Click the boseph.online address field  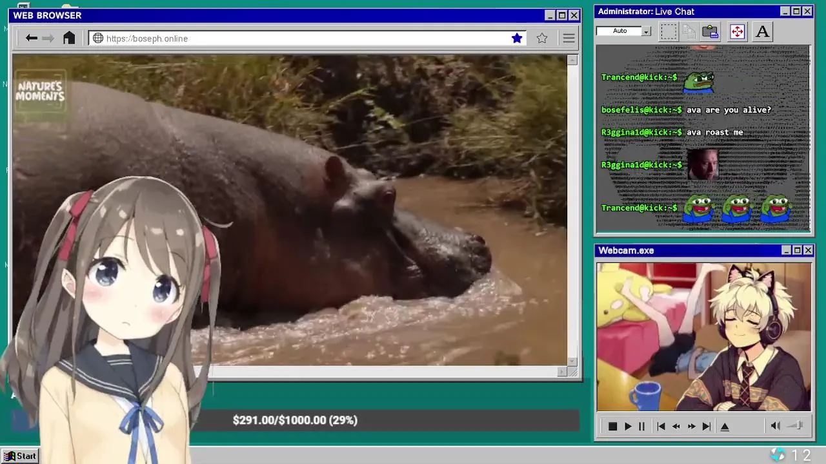coord(307,39)
